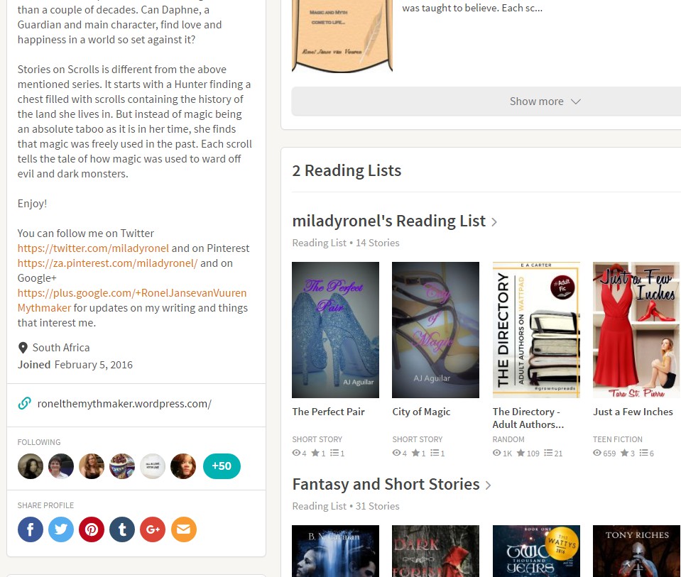Open The Perfect Pair book cover
This screenshot has width=681, height=577.
coord(335,330)
